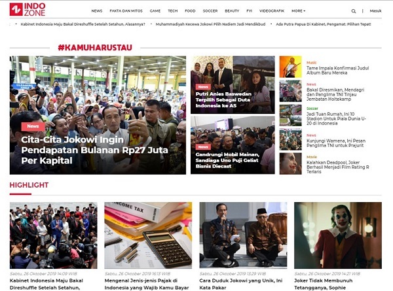Click the #KAMUHARUSTAU section heading
This screenshot has width=393, height=291.
pos(95,48)
